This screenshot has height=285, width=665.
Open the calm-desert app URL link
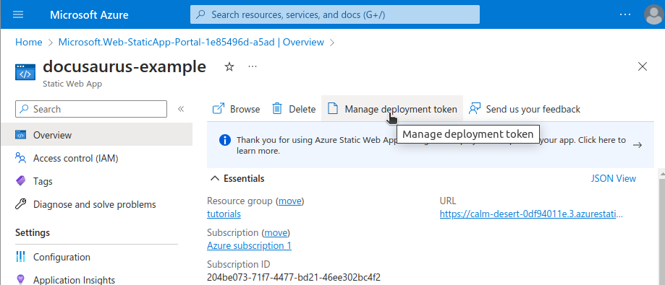[531, 214]
